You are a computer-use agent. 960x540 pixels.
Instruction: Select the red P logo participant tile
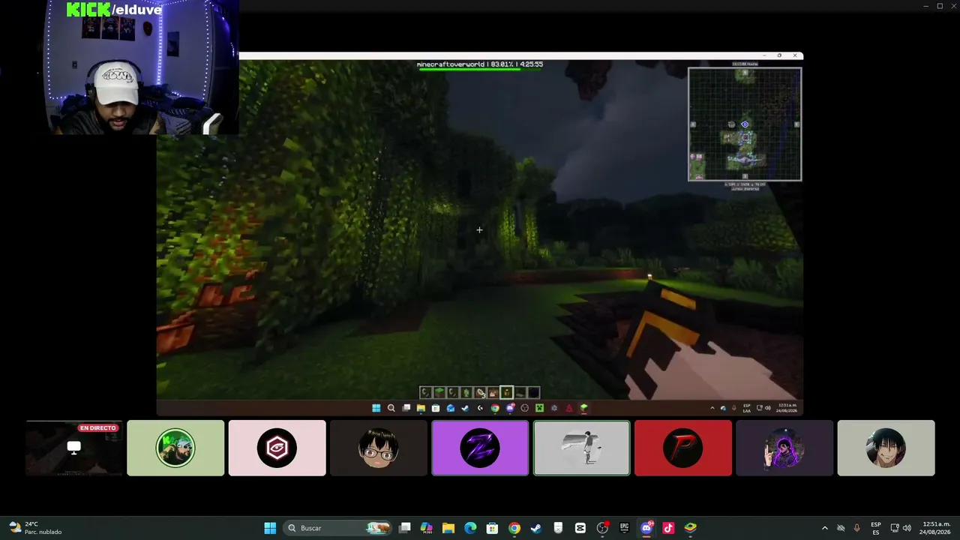[x=683, y=448]
